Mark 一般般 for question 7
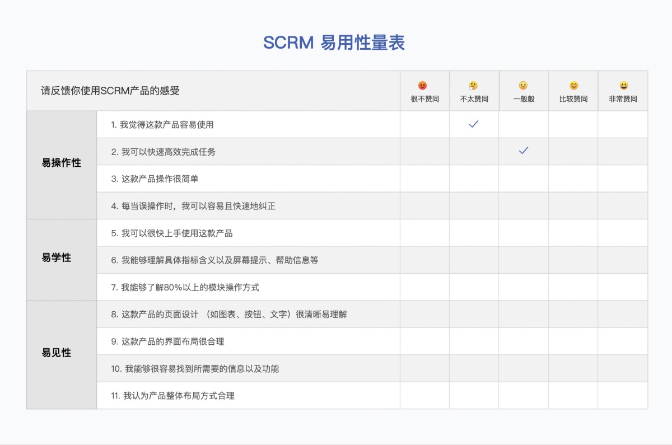672x445 pixels. 523,287
